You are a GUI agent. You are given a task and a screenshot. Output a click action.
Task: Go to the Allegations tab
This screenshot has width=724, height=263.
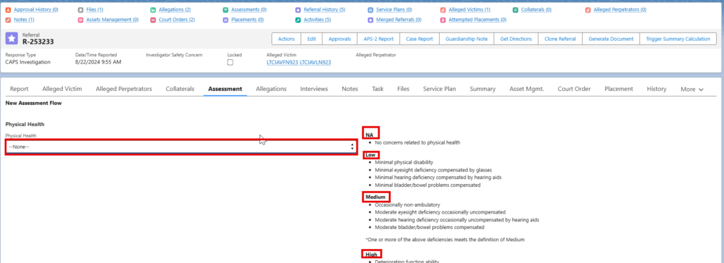[x=271, y=89]
